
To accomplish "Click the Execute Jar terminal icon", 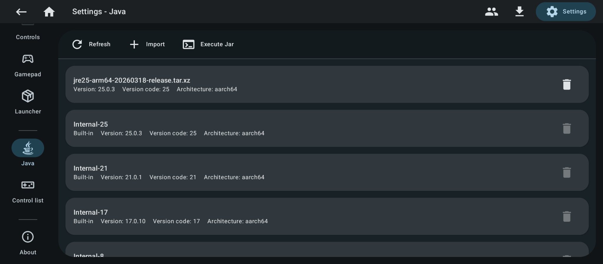I will [188, 44].
